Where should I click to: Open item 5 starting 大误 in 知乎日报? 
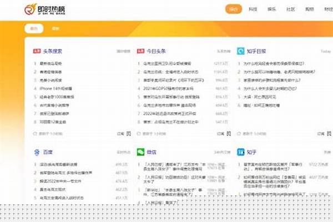(x=260, y=97)
